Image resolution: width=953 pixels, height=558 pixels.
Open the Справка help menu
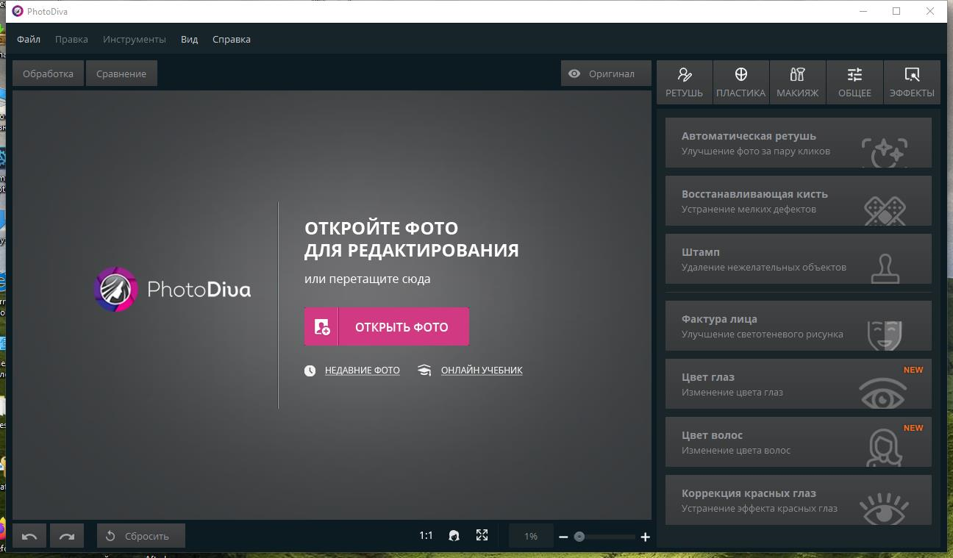tap(231, 39)
